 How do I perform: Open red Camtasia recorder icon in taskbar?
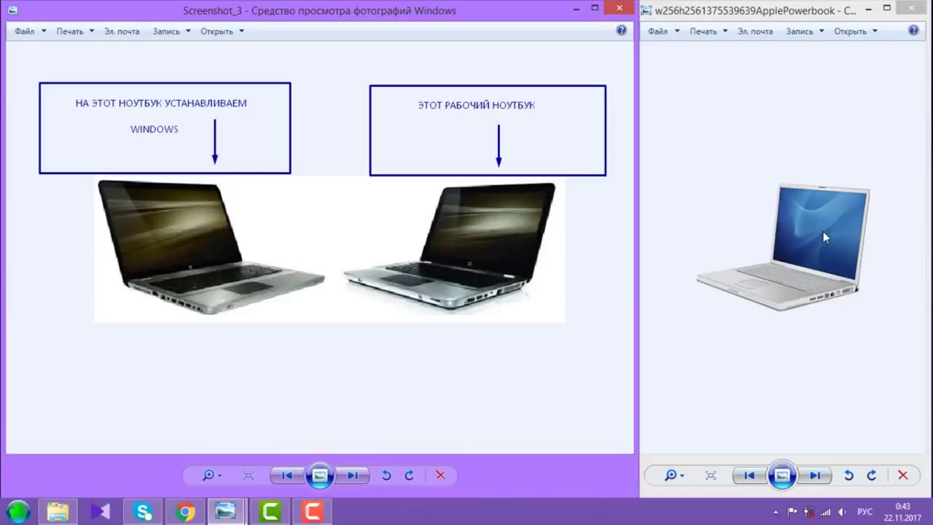click(312, 512)
